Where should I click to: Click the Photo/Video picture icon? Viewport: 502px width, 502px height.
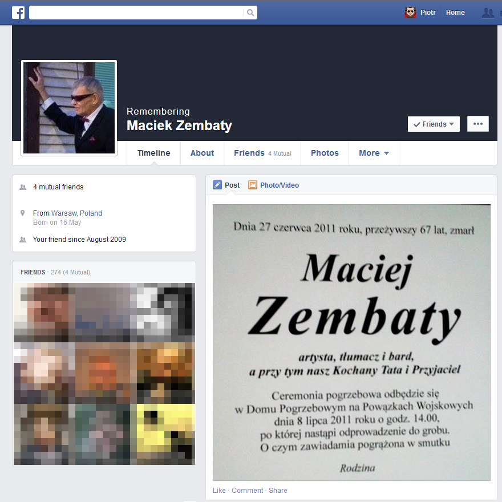coord(253,185)
